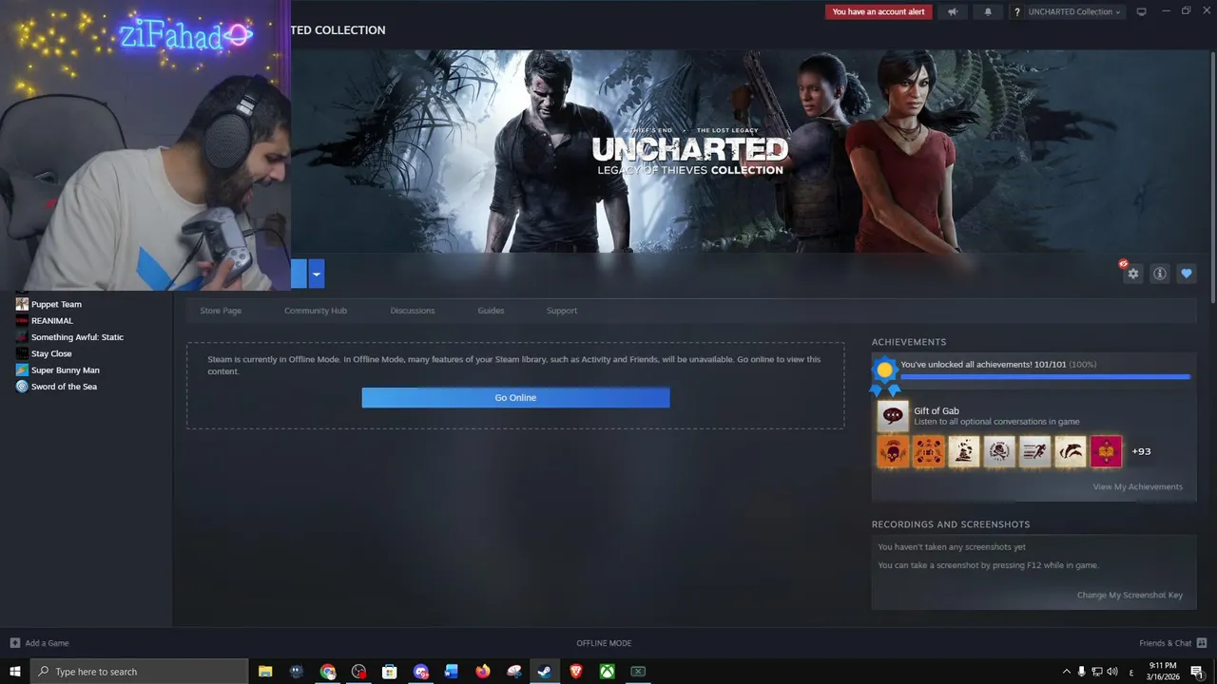This screenshot has height=684, width=1217.
Task: Open the Community Hub tab
Action: click(x=316, y=311)
